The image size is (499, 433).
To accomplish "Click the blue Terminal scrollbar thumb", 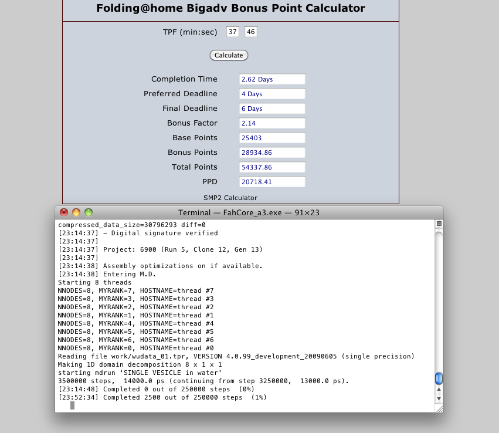I will (x=439, y=378).
